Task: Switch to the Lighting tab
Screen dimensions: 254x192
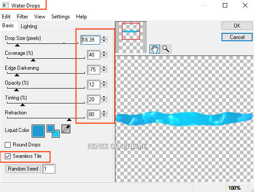Action: coord(29,26)
